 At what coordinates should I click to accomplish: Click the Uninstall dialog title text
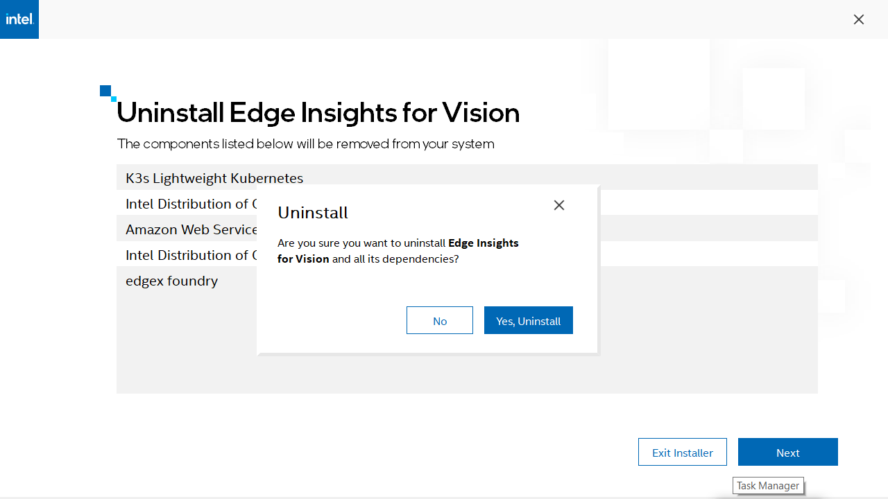pos(313,213)
